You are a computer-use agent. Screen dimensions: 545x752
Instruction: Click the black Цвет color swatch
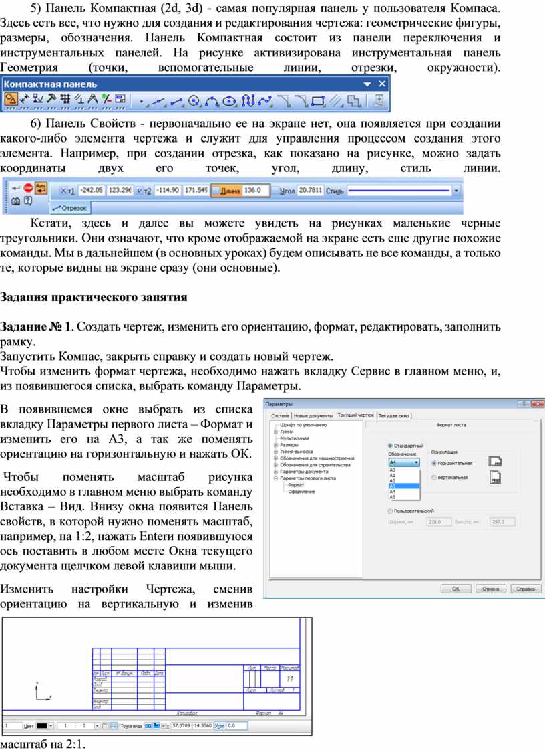(x=42, y=726)
